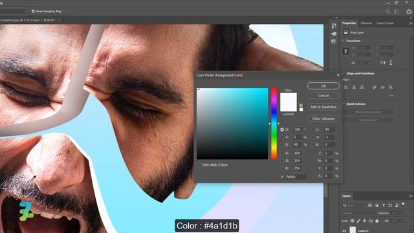This screenshot has height=233, width=414.
Task: Click the share icon at top right
Action: [x=409, y=11]
